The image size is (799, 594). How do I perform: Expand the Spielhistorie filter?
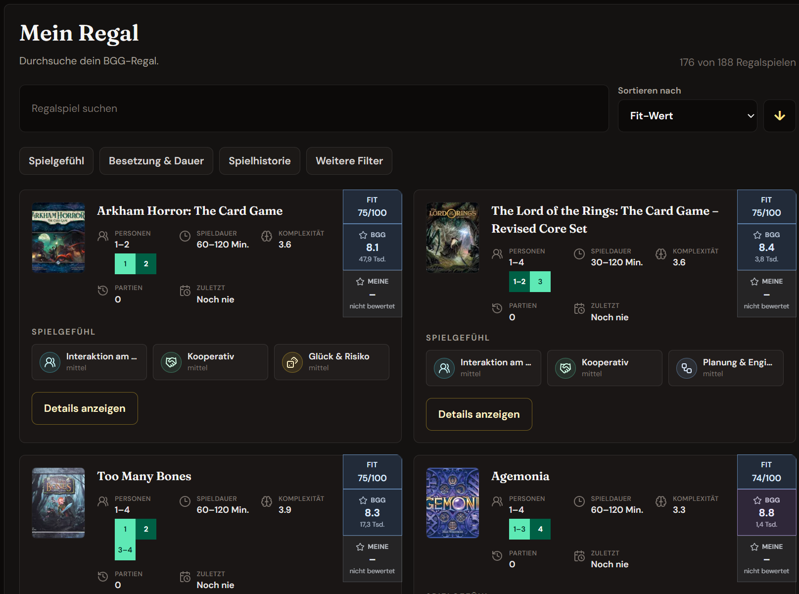coord(260,161)
